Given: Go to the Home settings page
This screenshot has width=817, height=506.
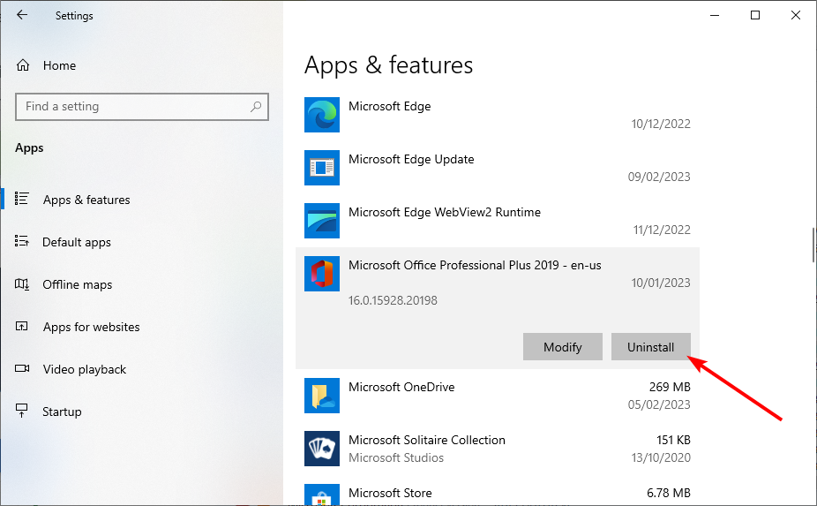Looking at the screenshot, I should 59,65.
